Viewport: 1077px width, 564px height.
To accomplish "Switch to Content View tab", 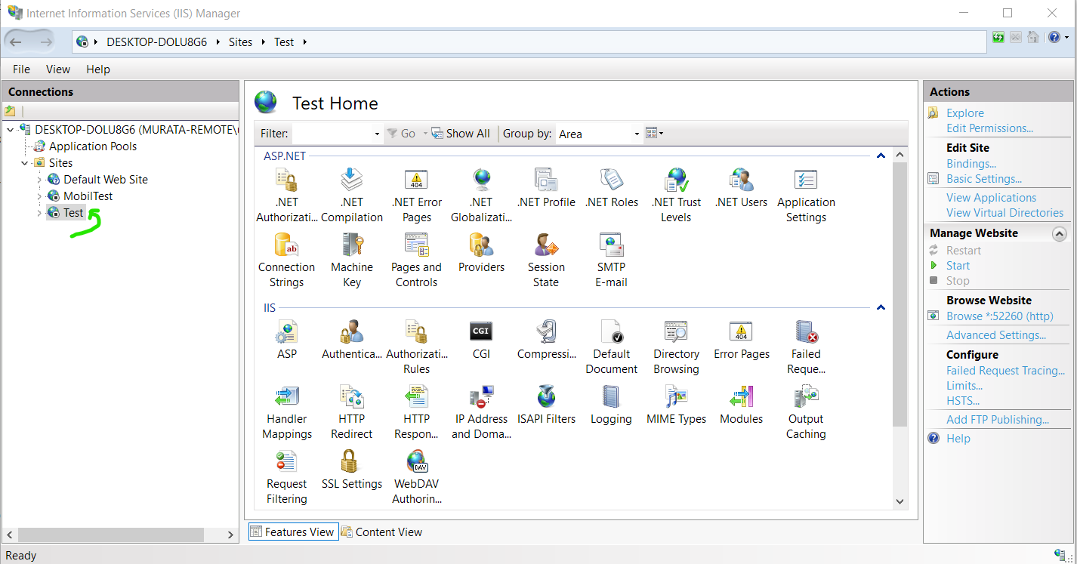I will 381,532.
